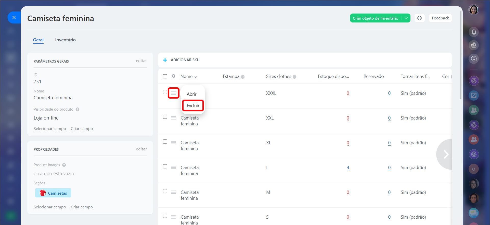Image resolution: width=490 pixels, height=225 pixels.
Task: Show help for Estampa column
Action: (x=243, y=77)
